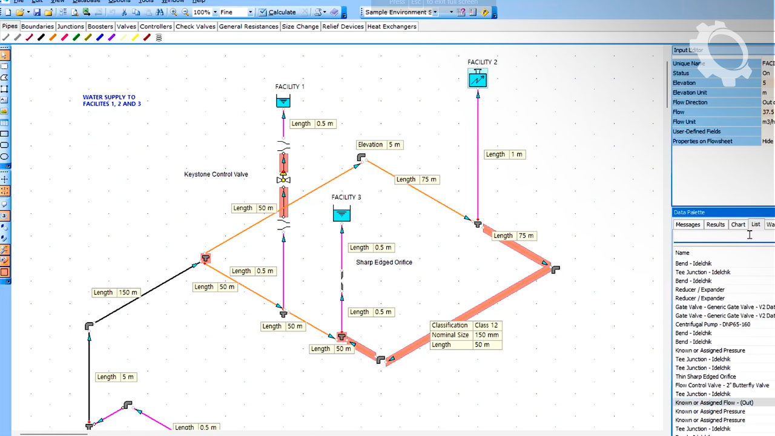Click the Zoom In magnifier icon
Screen dimensions: 775x436
[173, 12]
